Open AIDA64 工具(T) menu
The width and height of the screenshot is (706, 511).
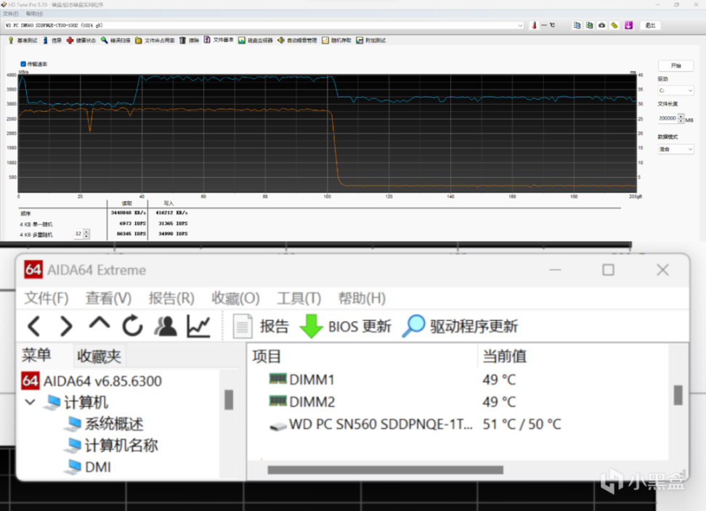point(299,298)
